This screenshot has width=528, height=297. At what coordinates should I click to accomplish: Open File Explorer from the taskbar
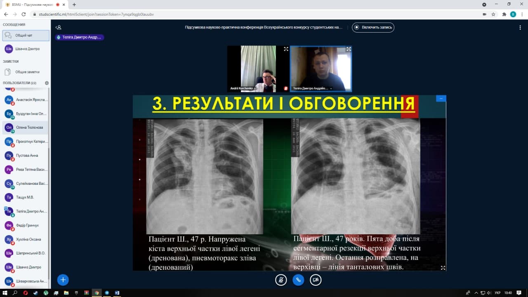coord(66,293)
